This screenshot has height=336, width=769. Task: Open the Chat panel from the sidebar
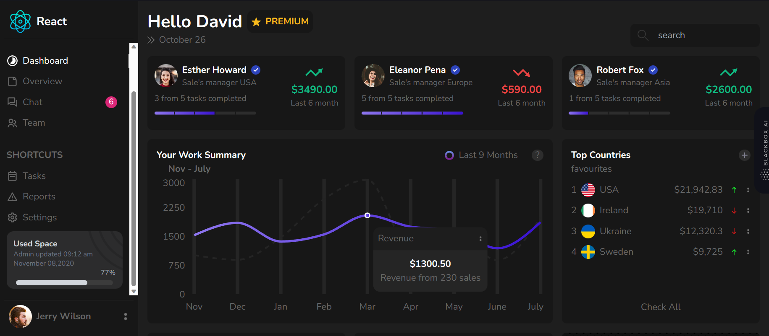32,102
